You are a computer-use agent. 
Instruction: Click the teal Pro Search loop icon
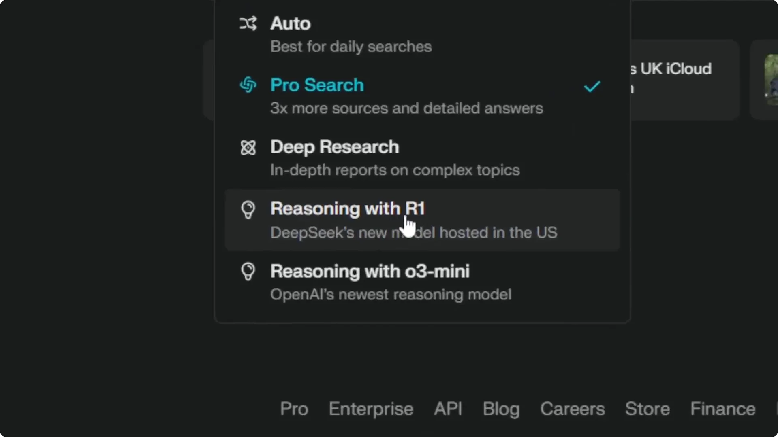coord(248,85)
